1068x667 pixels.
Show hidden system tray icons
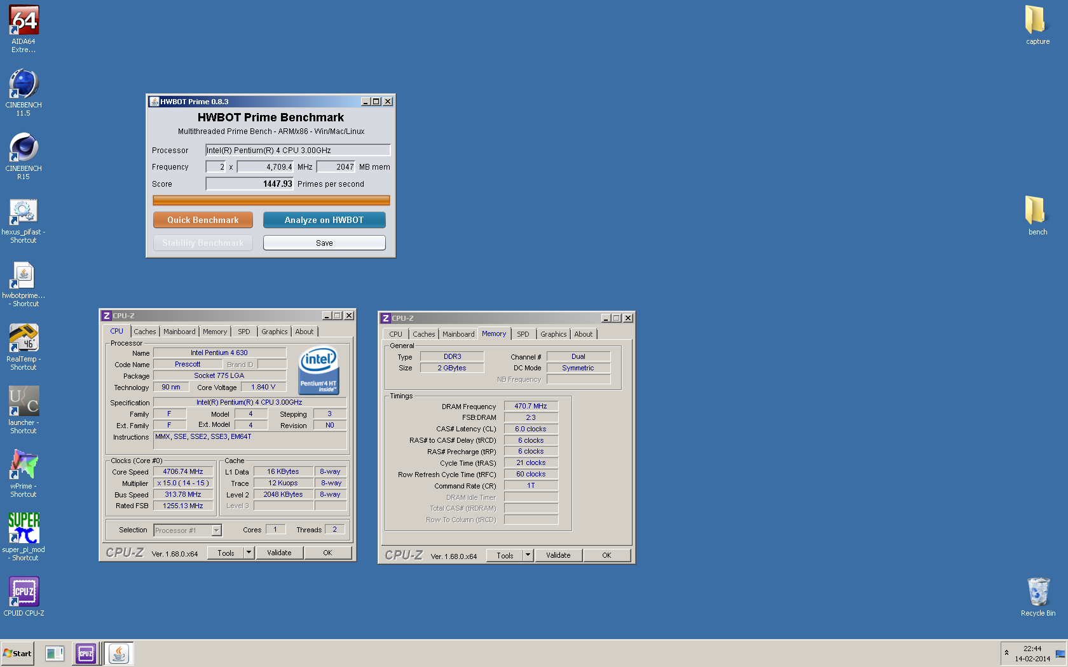[1006, 653]
